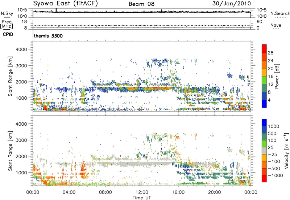Screen dimensions: 290x200
Task: Click 'Slant Range [km]' label of velocity panel
Action: click(10, 151)
